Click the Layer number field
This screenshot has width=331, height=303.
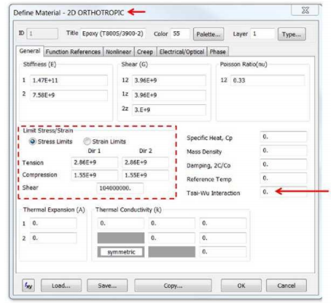263,33
